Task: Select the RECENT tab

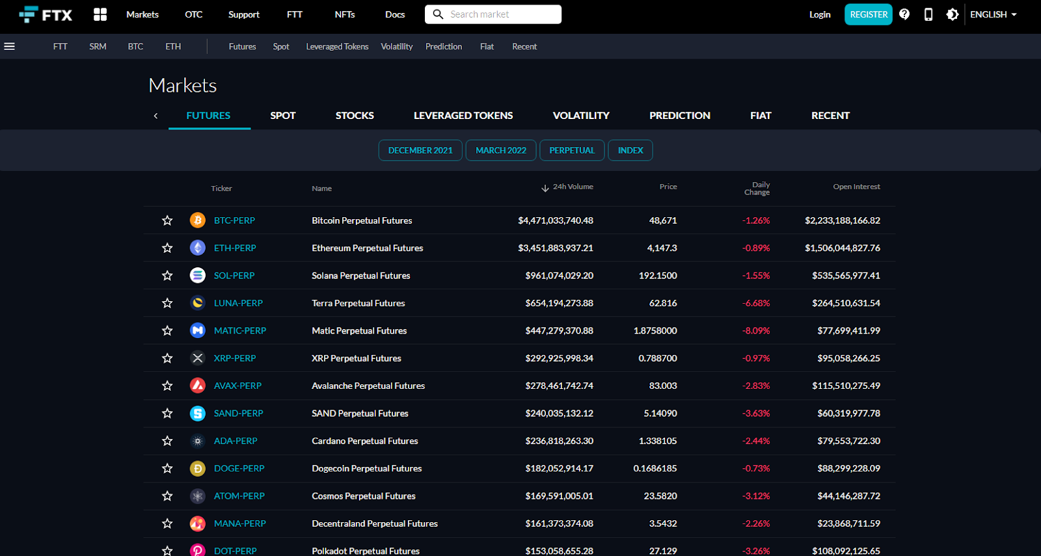Action: tap(830, 116)
